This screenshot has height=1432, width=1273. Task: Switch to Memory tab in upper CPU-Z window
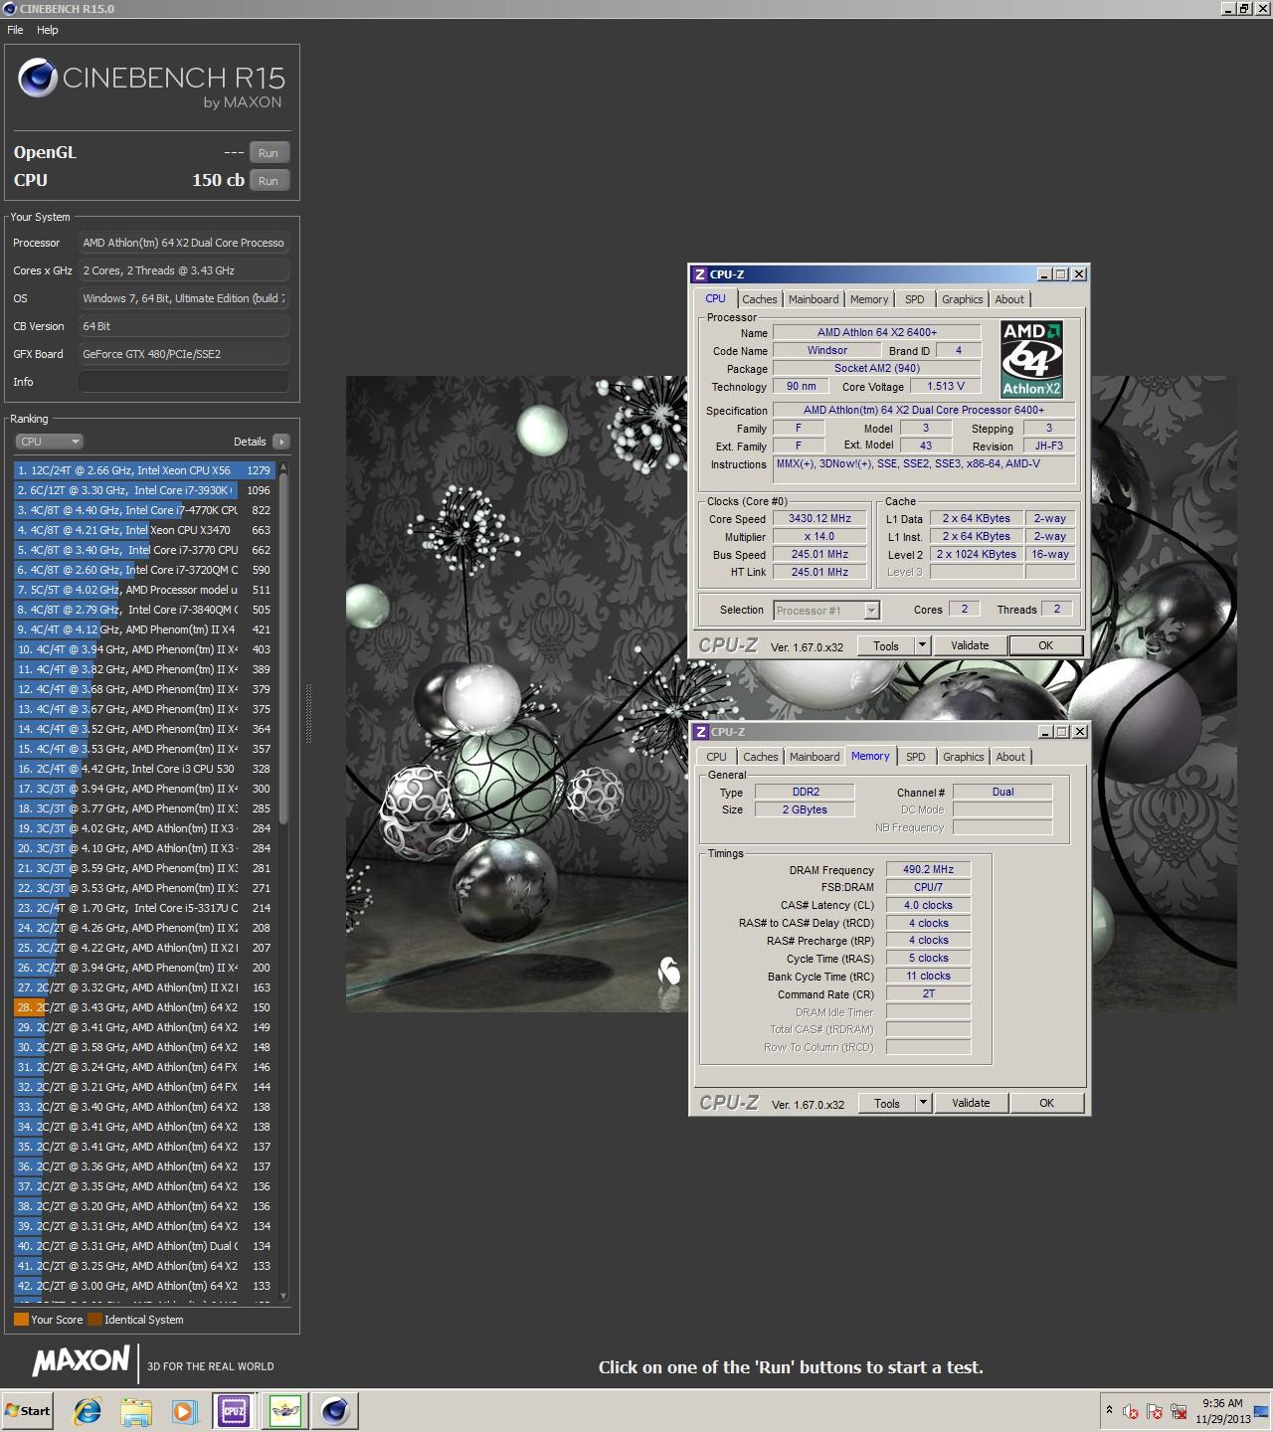click(869, 299)
